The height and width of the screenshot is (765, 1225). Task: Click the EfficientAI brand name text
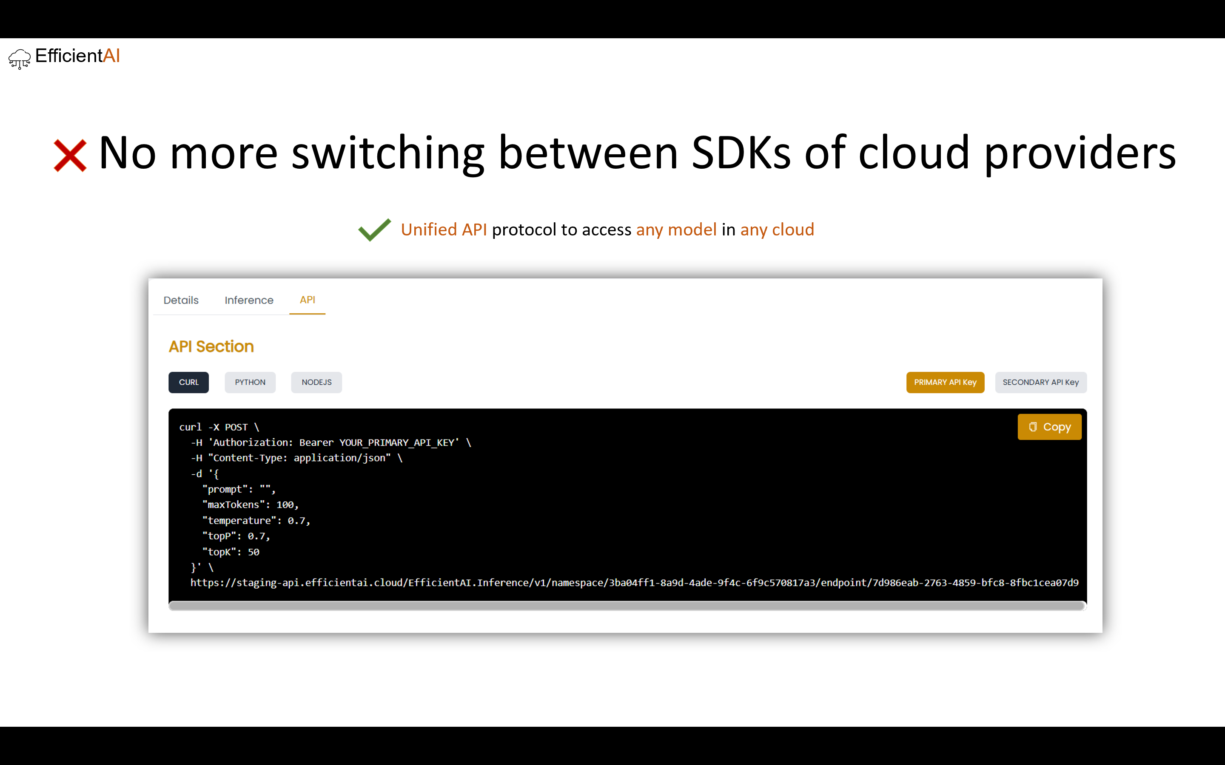pyautogui.click(x=77, y=56)
